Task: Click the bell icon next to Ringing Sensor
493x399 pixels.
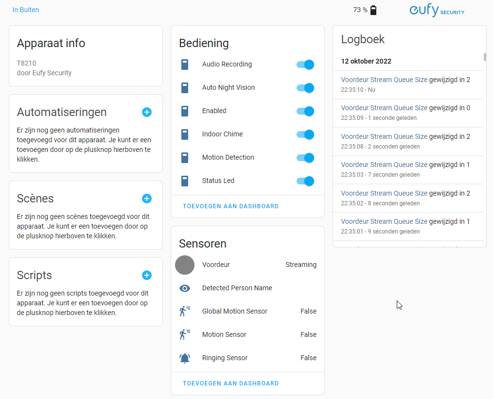Action: [185, 358]
